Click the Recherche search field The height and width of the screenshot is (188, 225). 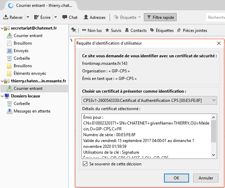tap(215, 17)
